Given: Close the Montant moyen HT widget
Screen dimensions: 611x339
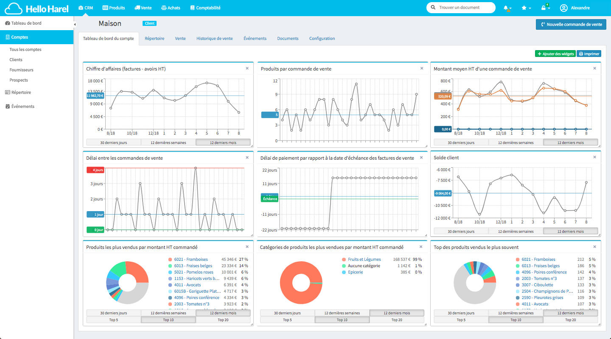Looking at the screenshot, I should tap(594, 68).
